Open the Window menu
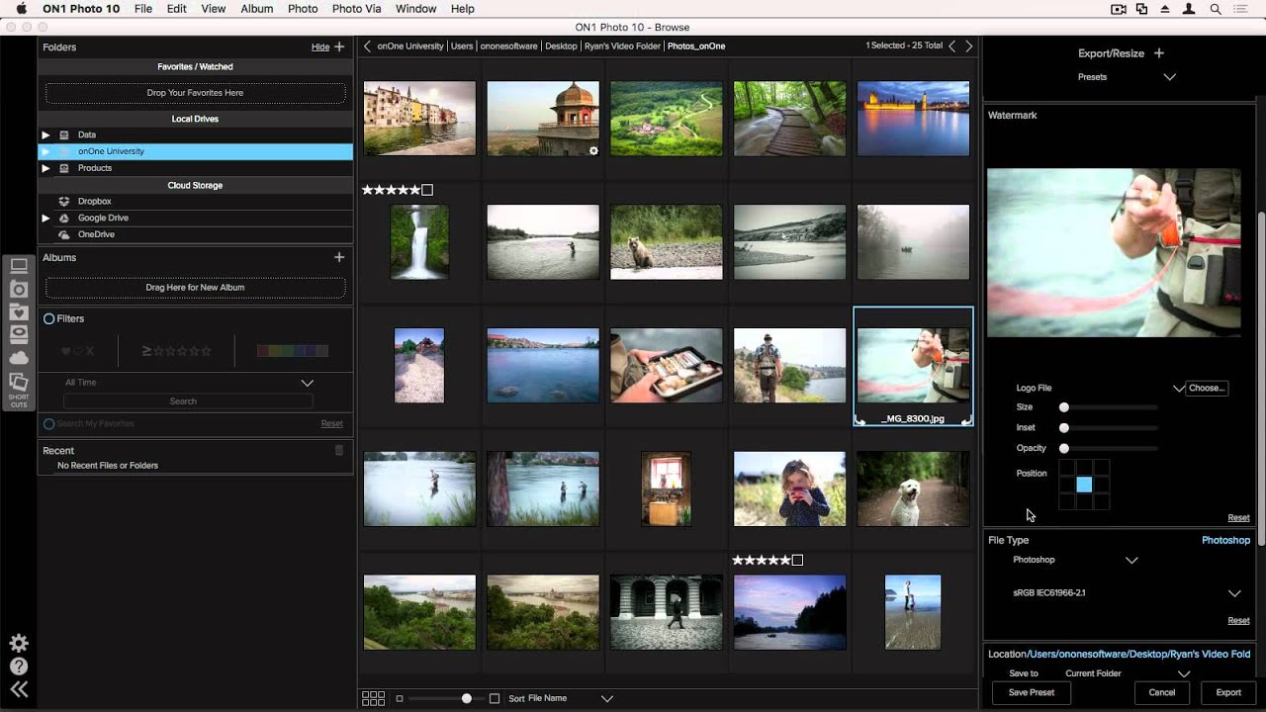Image resolution: width=1266 pixels, height=712 pixels. [x=415, y=9]
